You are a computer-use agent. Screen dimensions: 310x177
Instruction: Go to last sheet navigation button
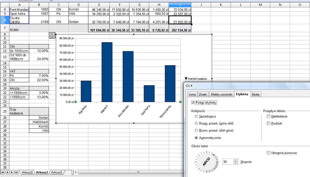[x=16, y=172]
